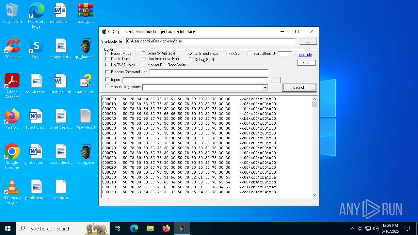The image size is (418, 235).
Task: Open VLC media player shortcut
Action: (12, 192)
